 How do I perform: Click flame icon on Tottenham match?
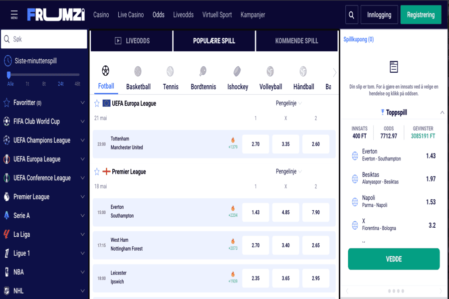232,140
